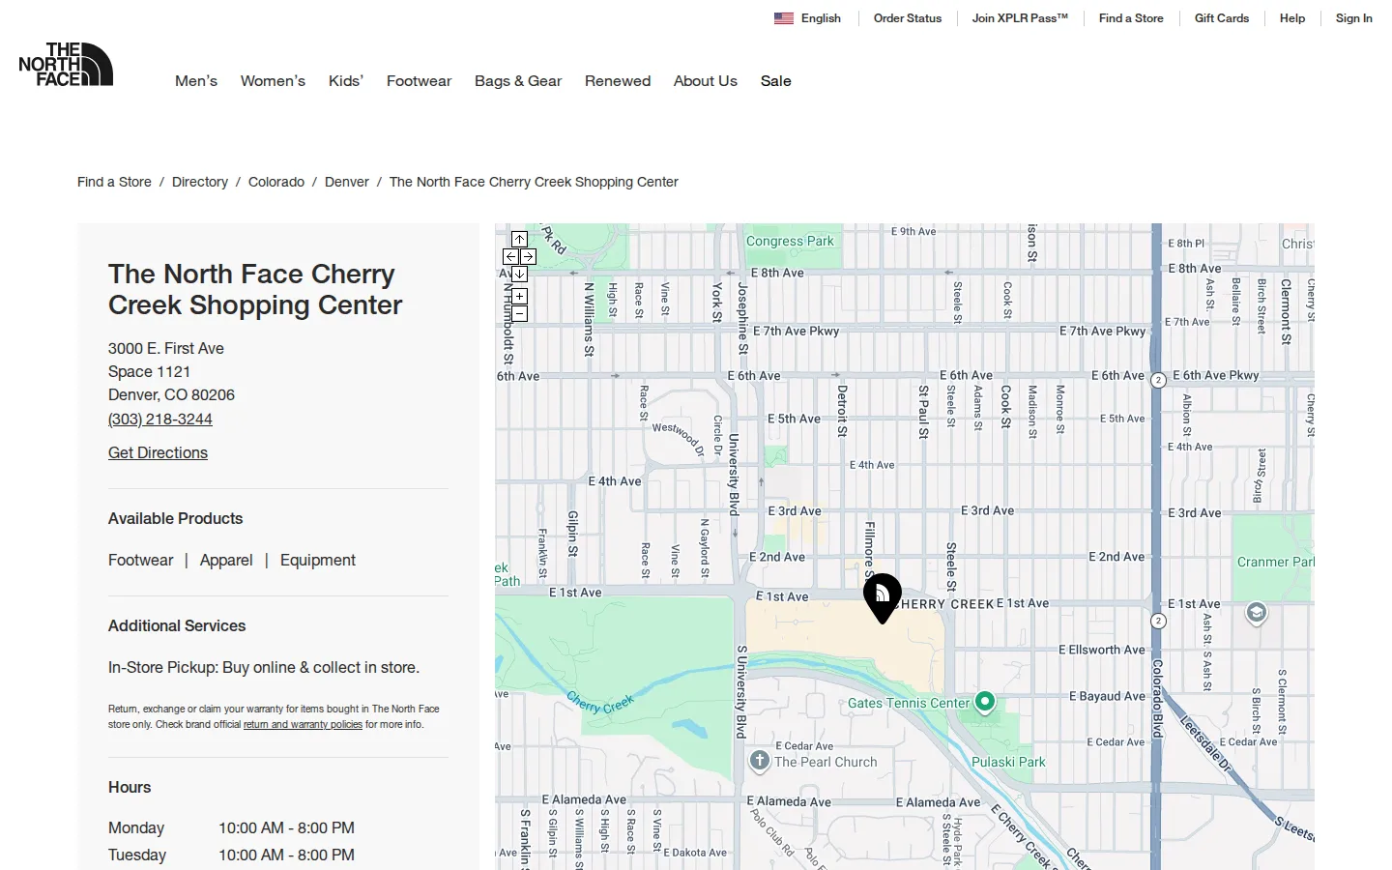Click Footwear under Available Products

point(141,561)
